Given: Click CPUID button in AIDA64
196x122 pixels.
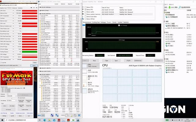Looking at the screenshot, I should (x=128, y=61).
